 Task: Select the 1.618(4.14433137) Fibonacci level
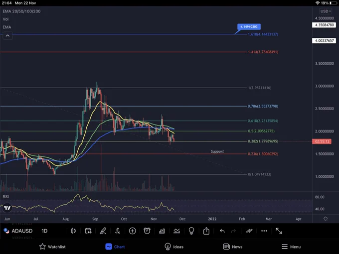[x=263, y=34]
